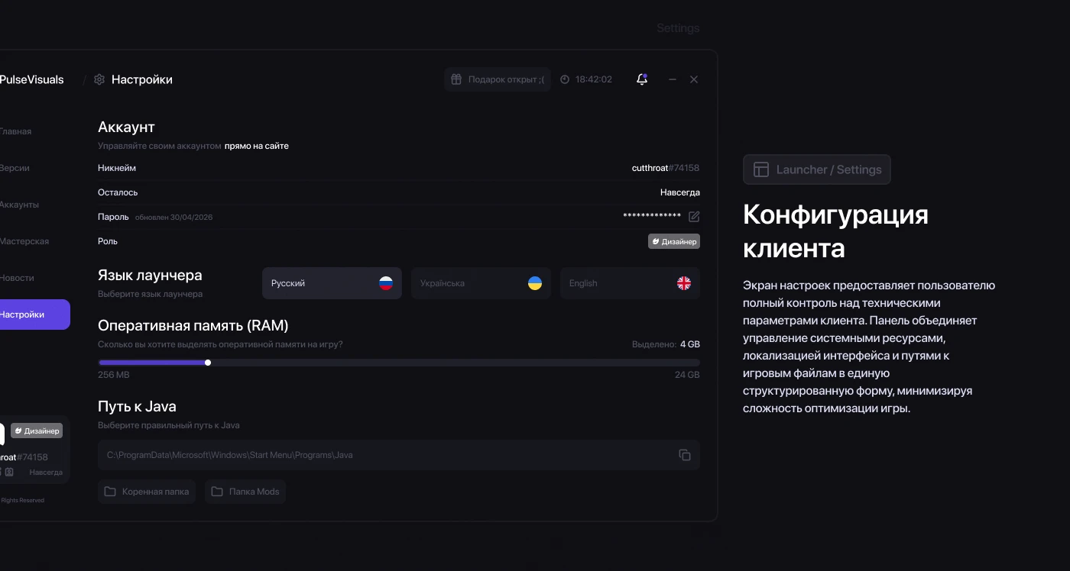1070x571 pixels.
Task: Click the Оперативная память (RAM) heading
Action: [193, 326]
